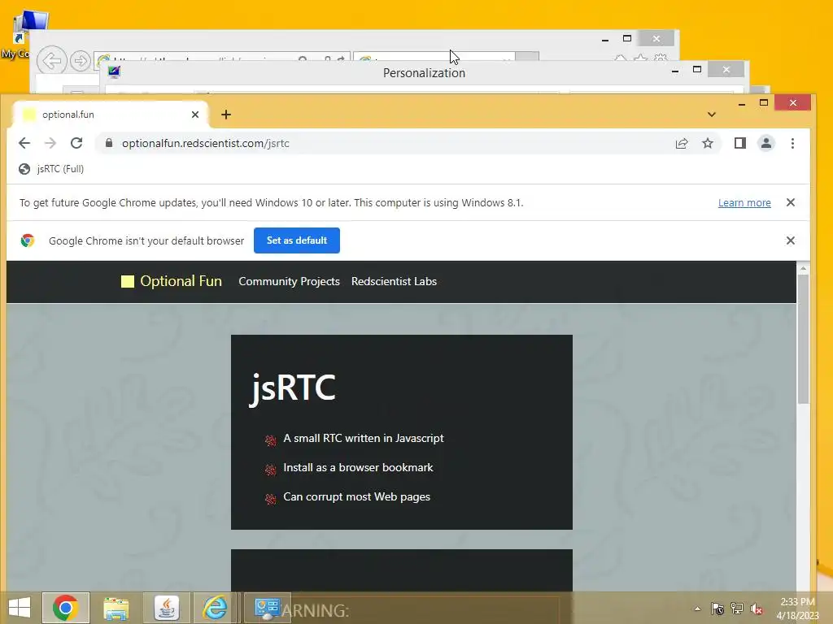Click back arrow in Internet Explorer window
The image size is (833, 624).
52,60
